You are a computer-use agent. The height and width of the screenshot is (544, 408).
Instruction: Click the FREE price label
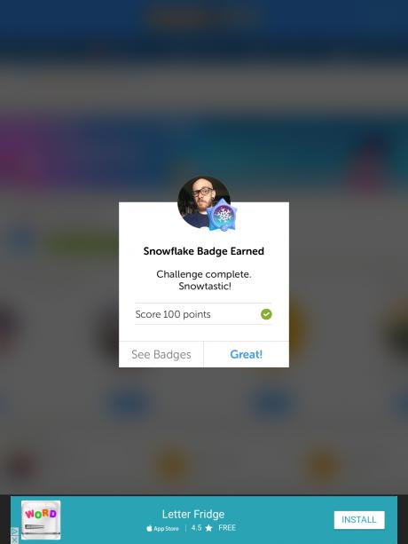point(227,528)
